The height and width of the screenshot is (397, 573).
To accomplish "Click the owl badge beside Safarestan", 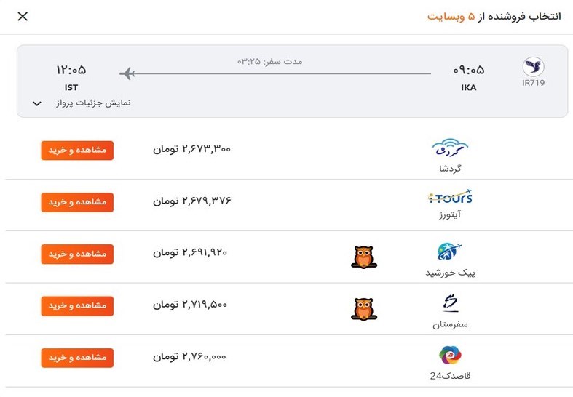I will 364,310.
